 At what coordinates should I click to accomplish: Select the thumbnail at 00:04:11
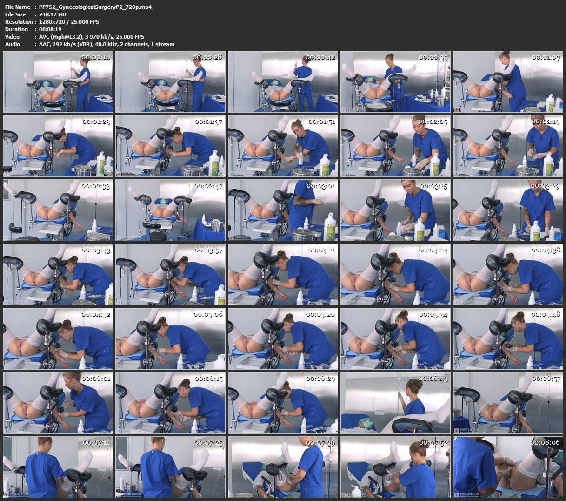point(283,275)
